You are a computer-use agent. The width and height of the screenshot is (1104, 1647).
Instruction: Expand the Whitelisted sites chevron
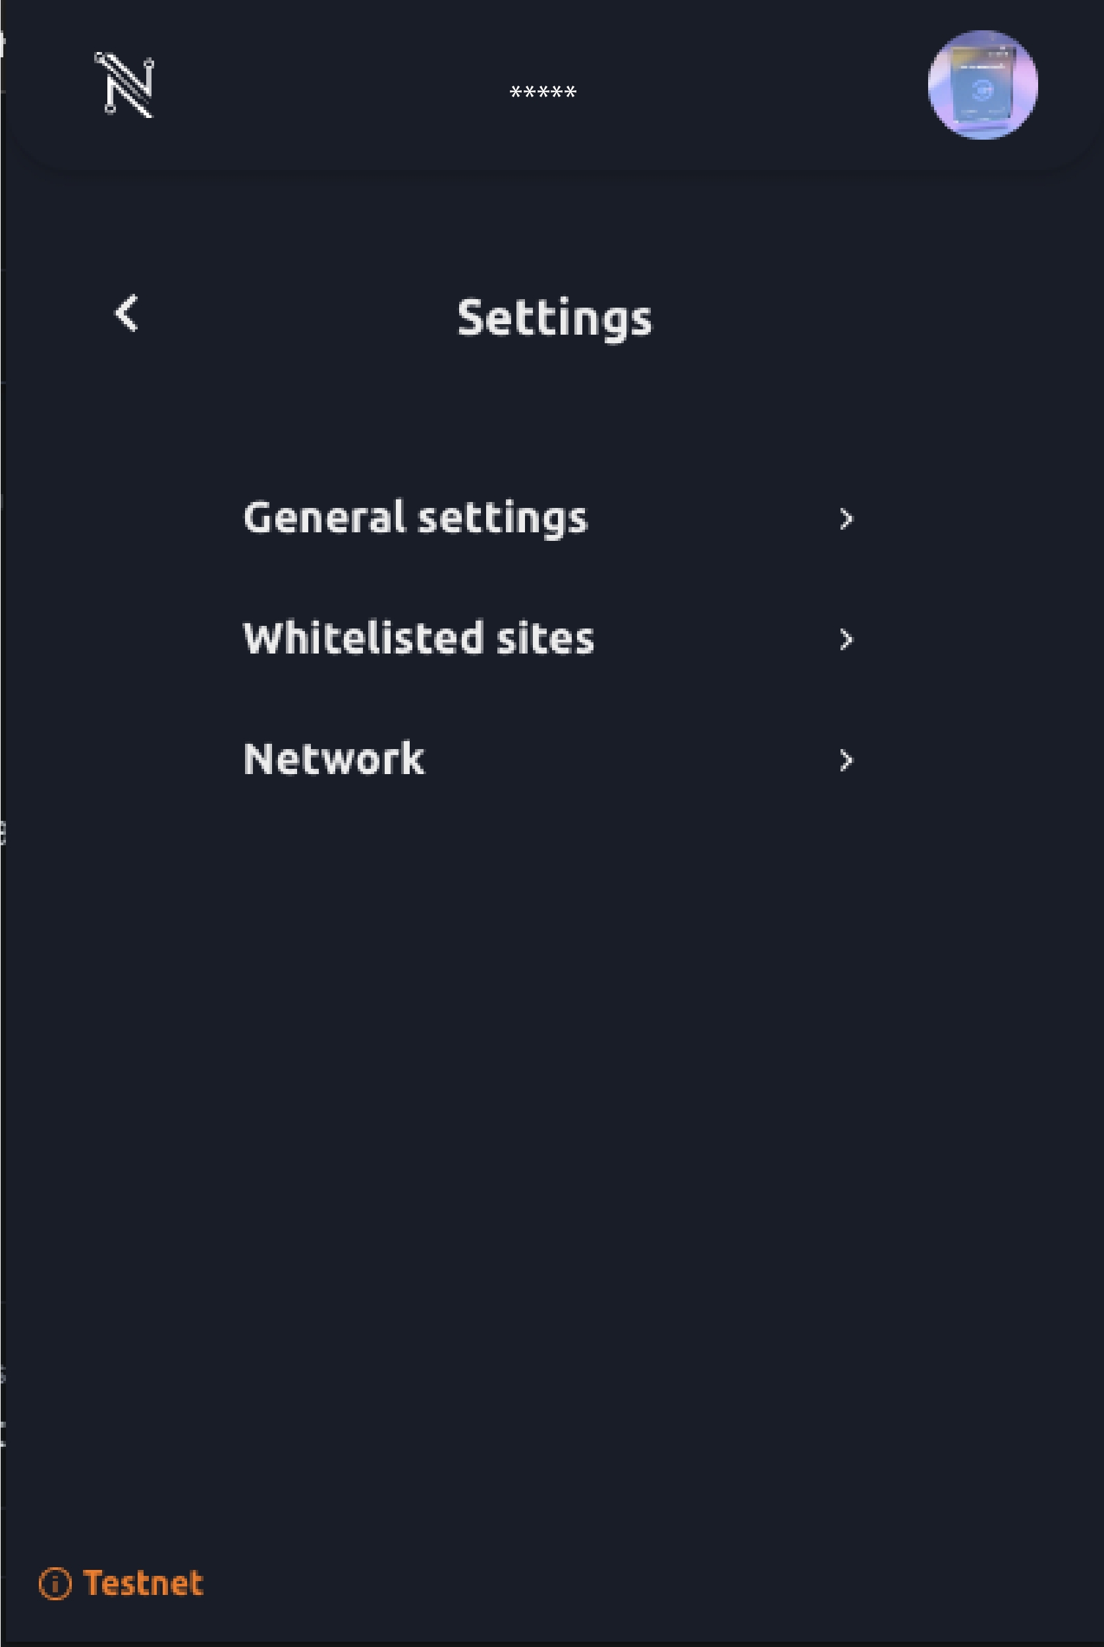[846, 640]
